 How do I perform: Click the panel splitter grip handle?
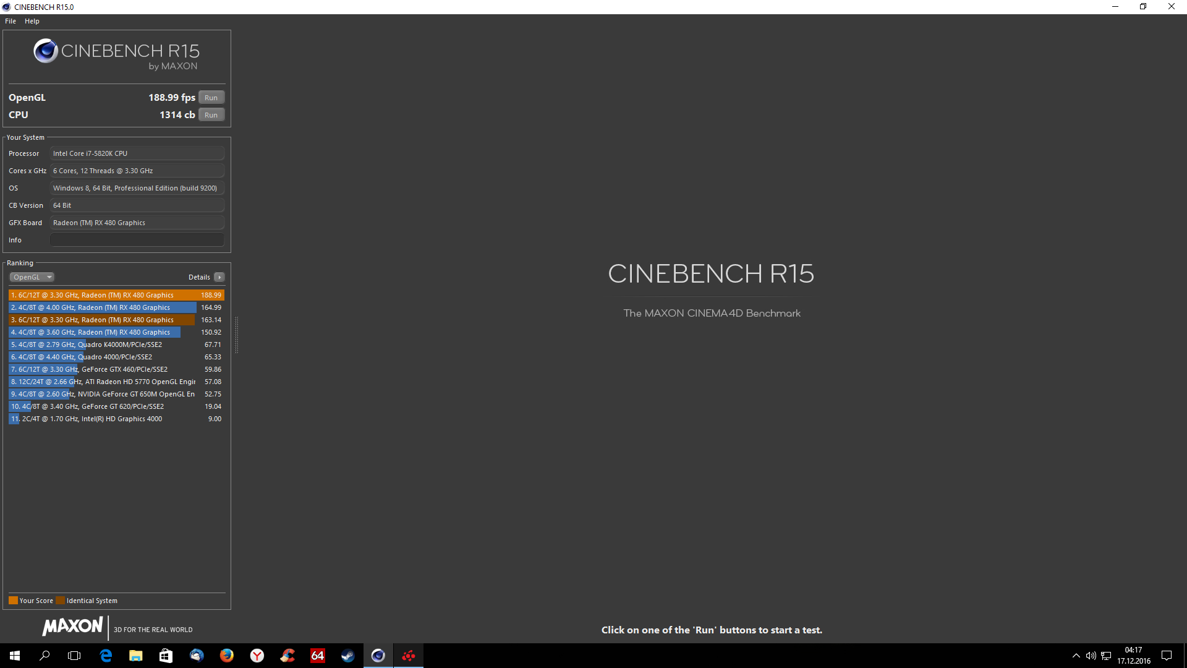click(236, 334)
